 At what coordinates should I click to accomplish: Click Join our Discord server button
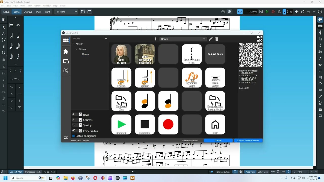[248, 141]
